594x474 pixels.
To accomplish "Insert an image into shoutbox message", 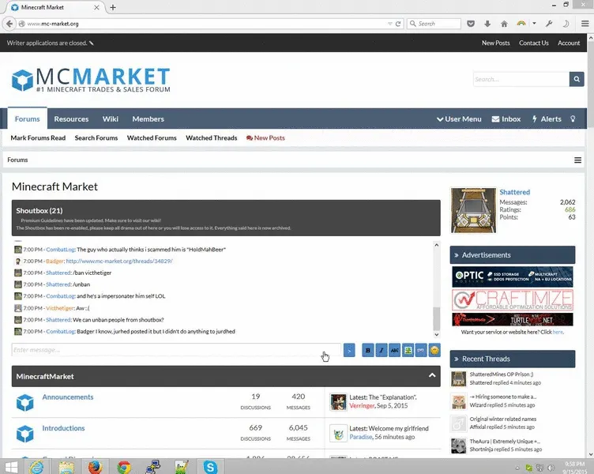I will [x=408, y=350].
